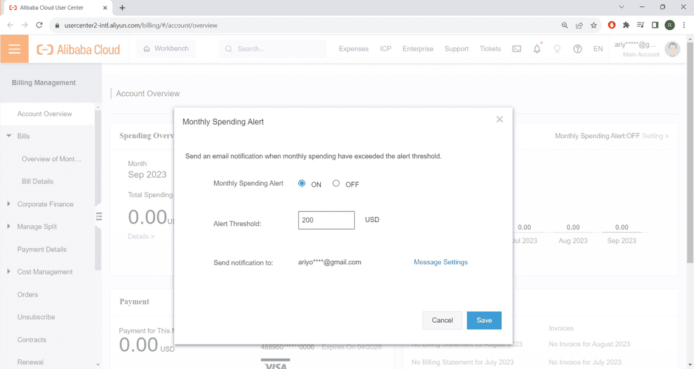Open the Message Settings link

441,262
